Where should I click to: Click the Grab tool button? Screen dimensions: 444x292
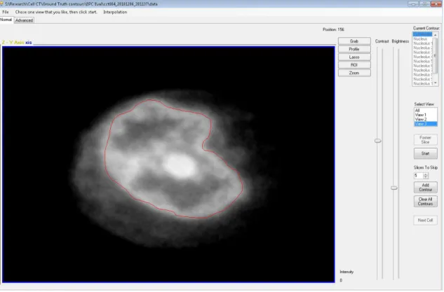pos(354,41)
